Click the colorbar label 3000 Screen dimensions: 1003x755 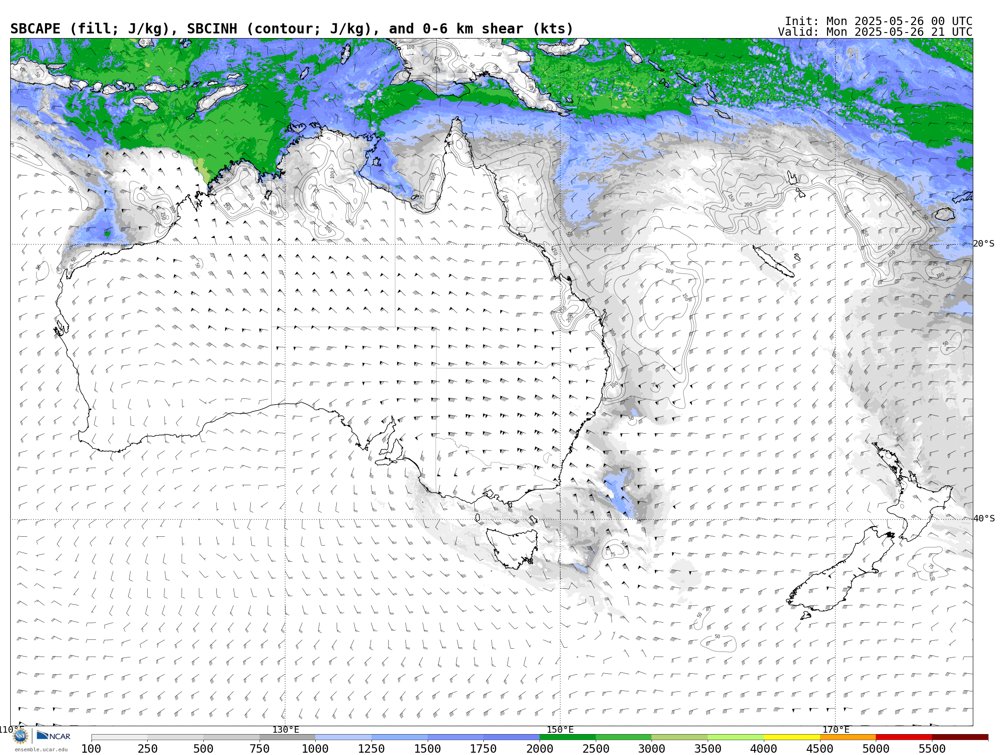tap(651, 749)
